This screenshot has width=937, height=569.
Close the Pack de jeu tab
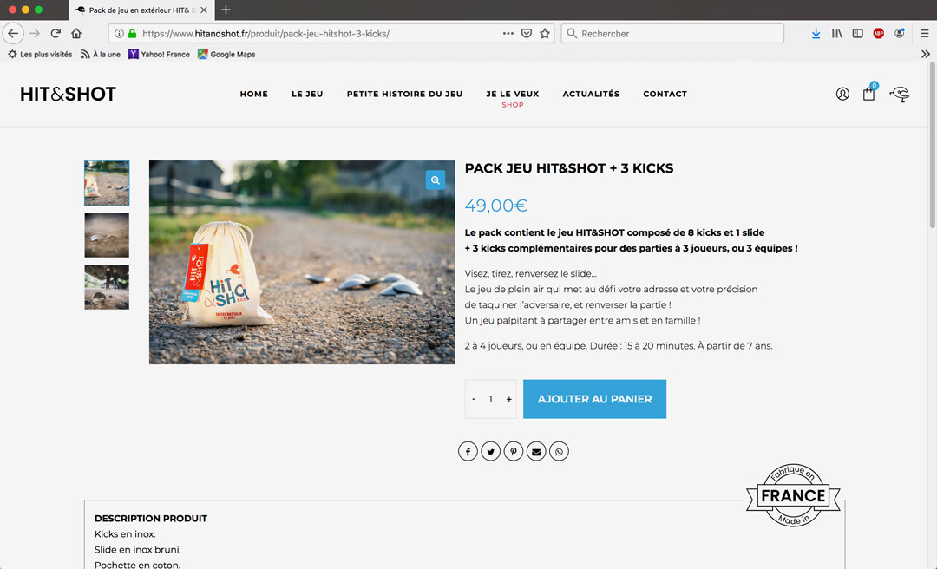pyautogui.click(x=204, y=10)
